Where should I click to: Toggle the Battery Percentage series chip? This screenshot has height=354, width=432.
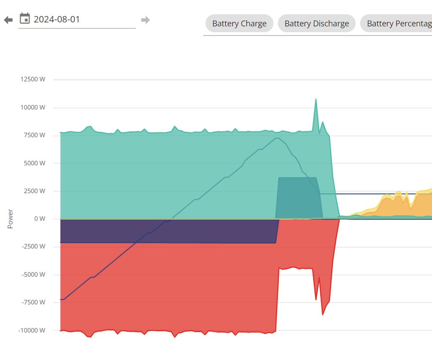[397, 24]
